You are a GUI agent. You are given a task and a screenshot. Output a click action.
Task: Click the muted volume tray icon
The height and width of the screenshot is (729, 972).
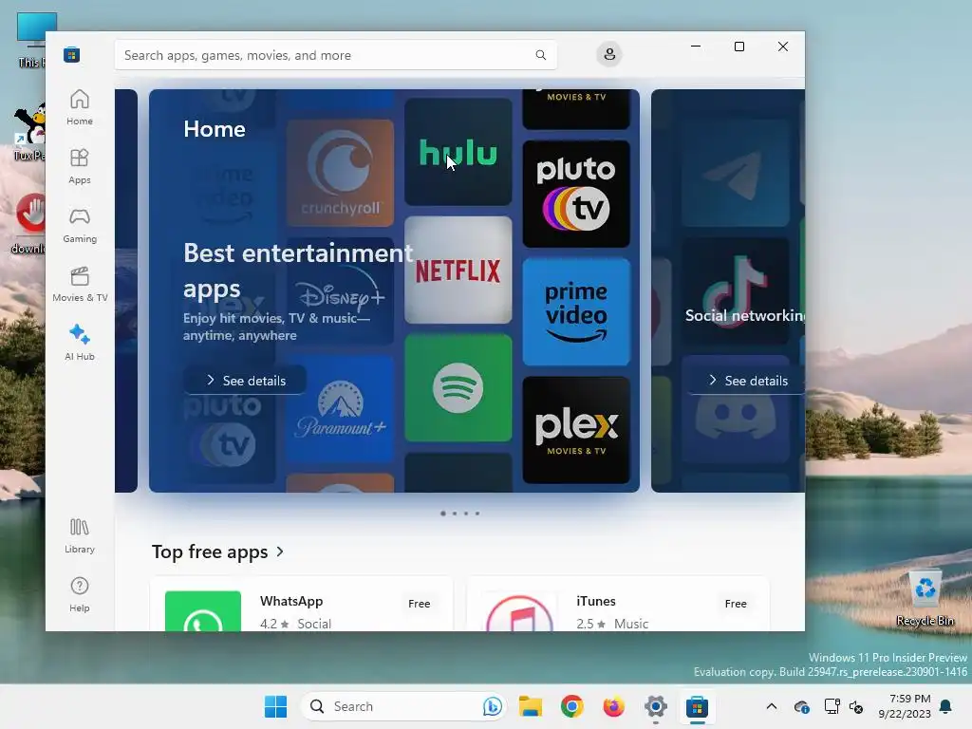click(857, 706)
